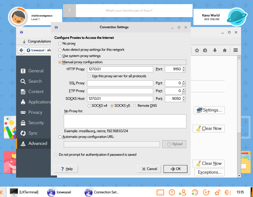Check Do not prompt for authentication option
This screenshot has width=253, height=197.
pos(56,154)
